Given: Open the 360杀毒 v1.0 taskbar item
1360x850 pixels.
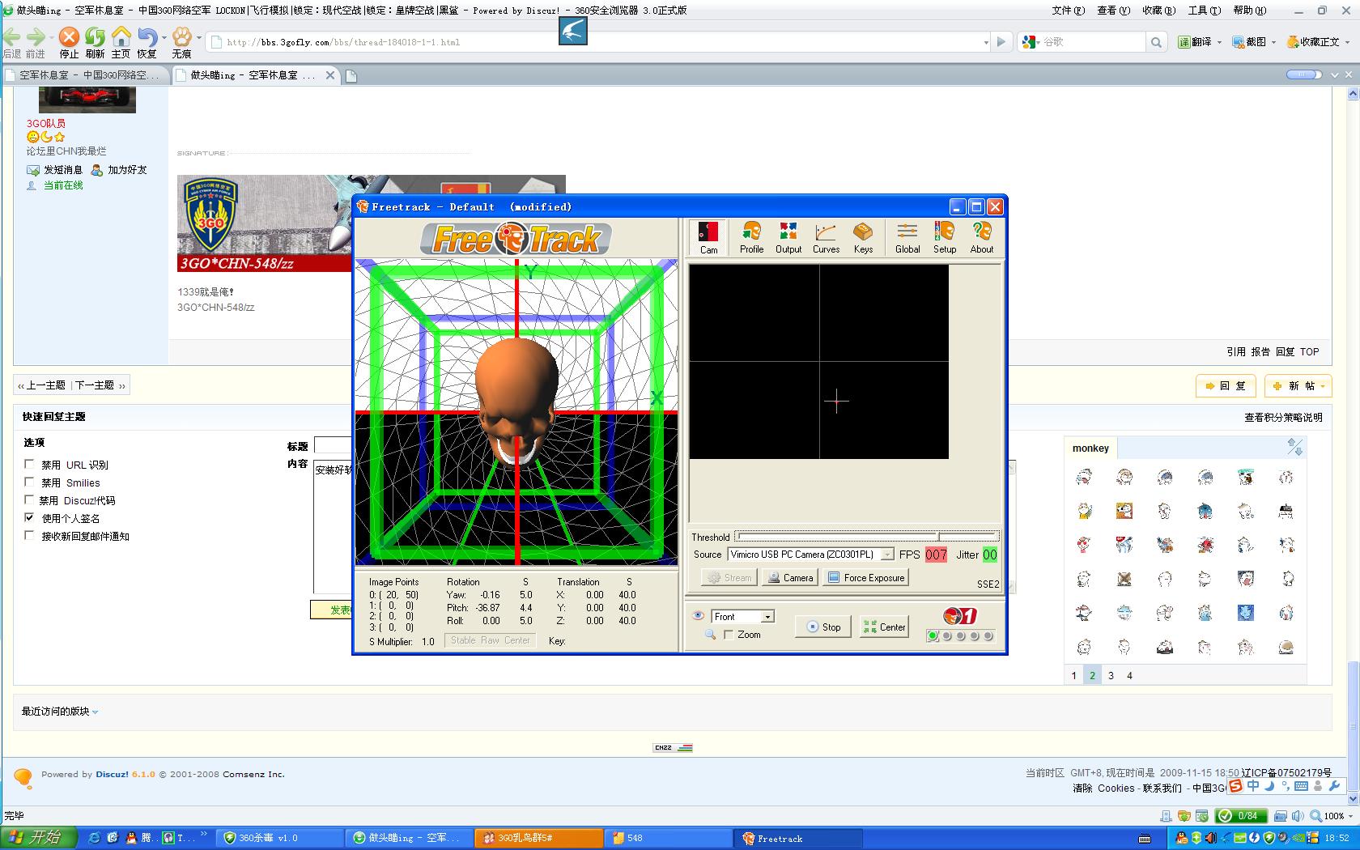Looking at the screenshot, I should (x=278, y=838).
